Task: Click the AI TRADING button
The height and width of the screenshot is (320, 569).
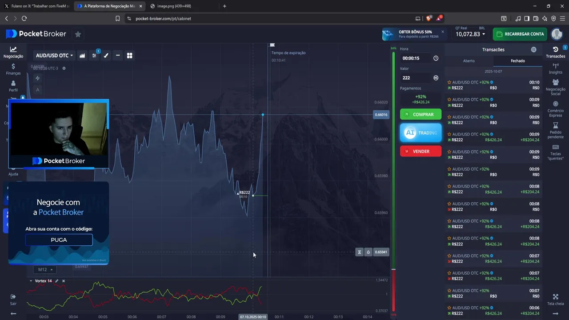Action: coord(421,133)
